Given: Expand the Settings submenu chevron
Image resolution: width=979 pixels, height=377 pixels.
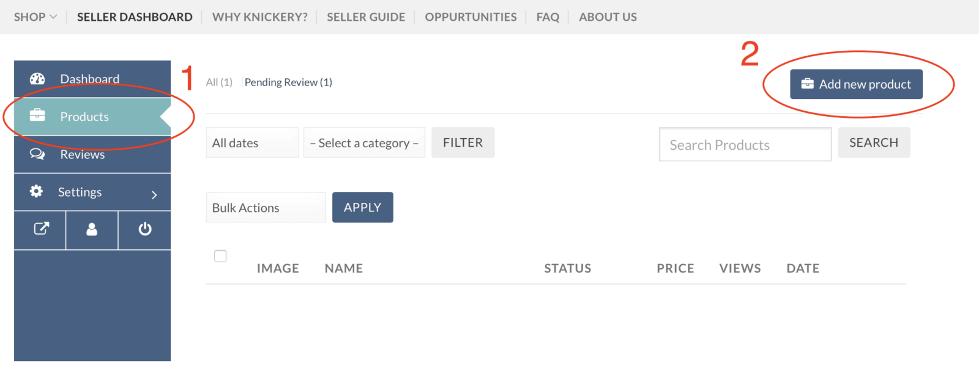Looking at the screenshot, I should 154,195.
